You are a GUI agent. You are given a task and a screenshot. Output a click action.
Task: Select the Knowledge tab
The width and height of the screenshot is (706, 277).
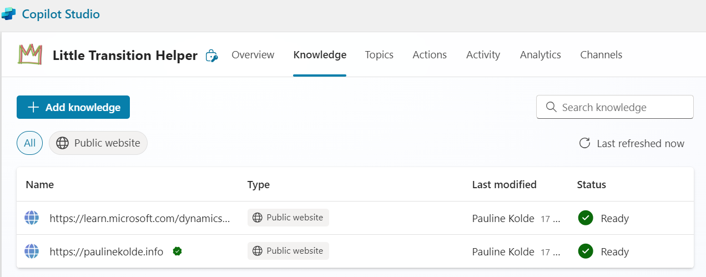click(320, 54)
